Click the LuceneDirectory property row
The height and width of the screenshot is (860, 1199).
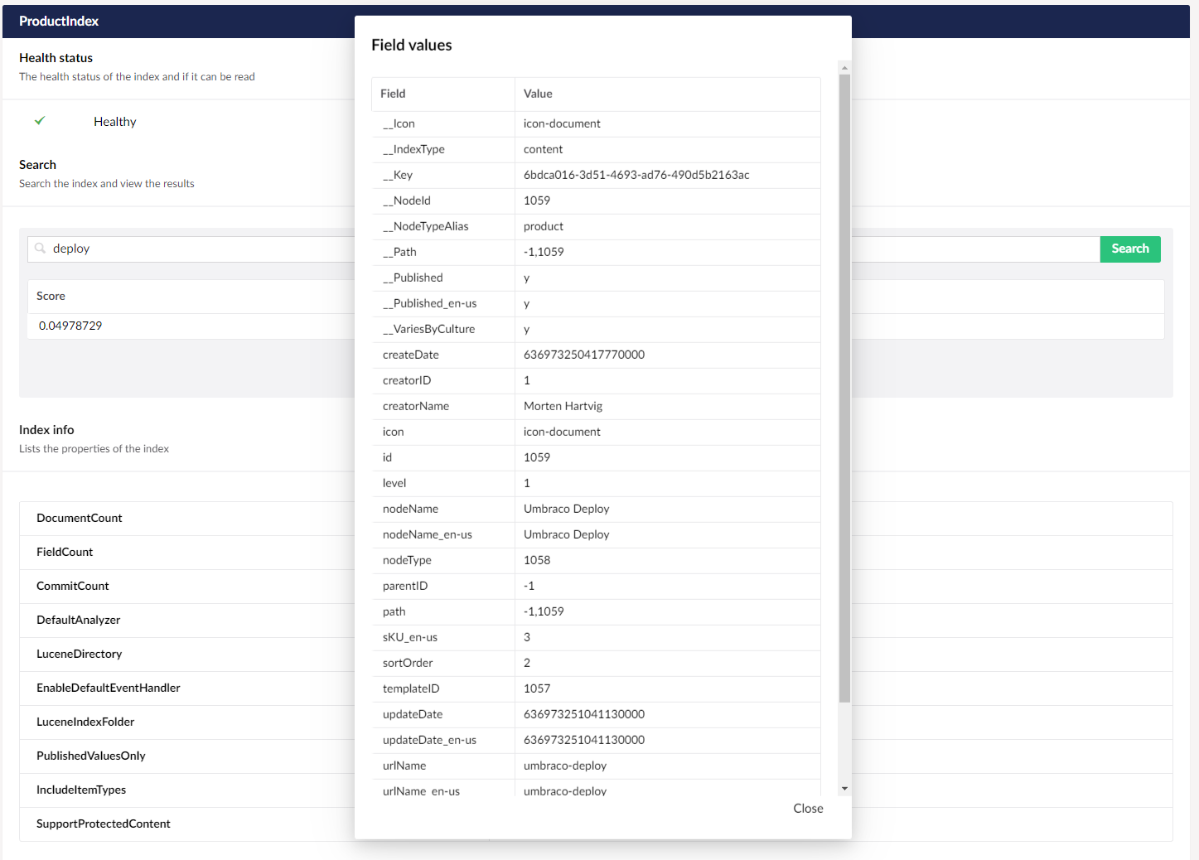(x=80, y=654)
